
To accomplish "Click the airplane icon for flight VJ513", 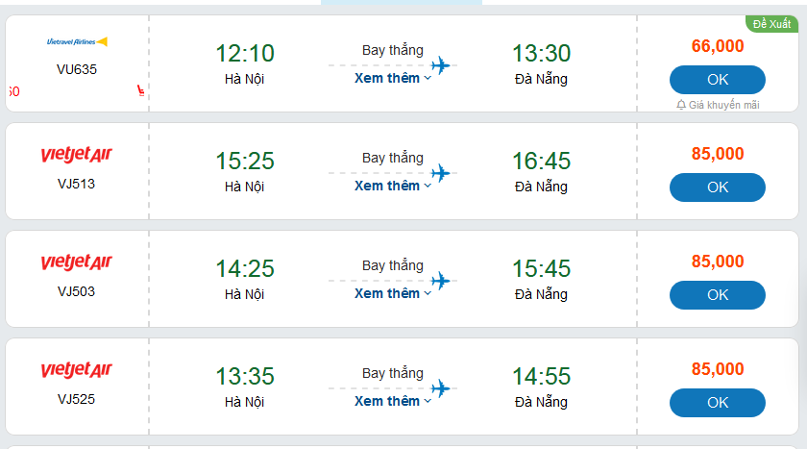I will point(440,173).
